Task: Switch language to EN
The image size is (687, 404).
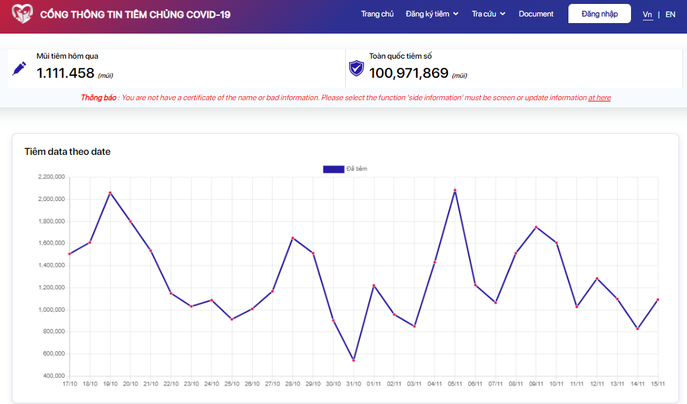Action: point(670,14)
